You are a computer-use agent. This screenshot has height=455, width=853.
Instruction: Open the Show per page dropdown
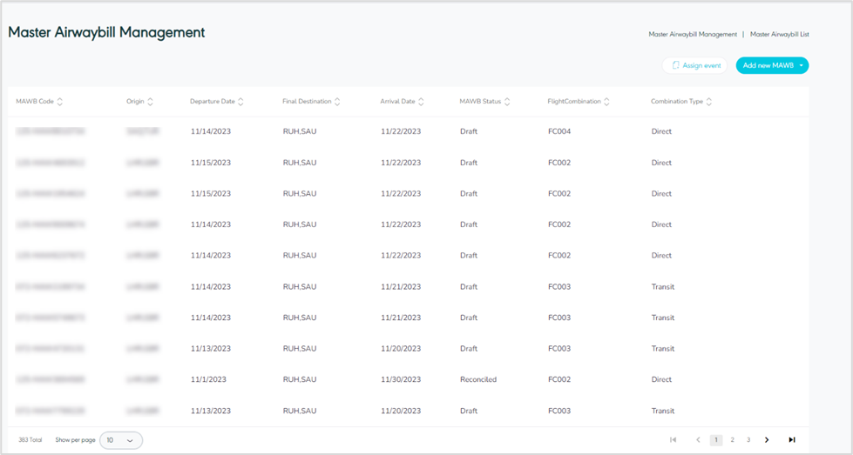click(121, 440)
